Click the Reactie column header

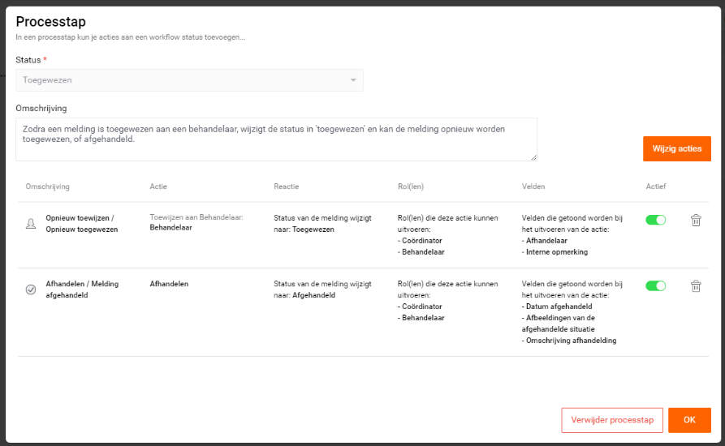click(287, 187)
